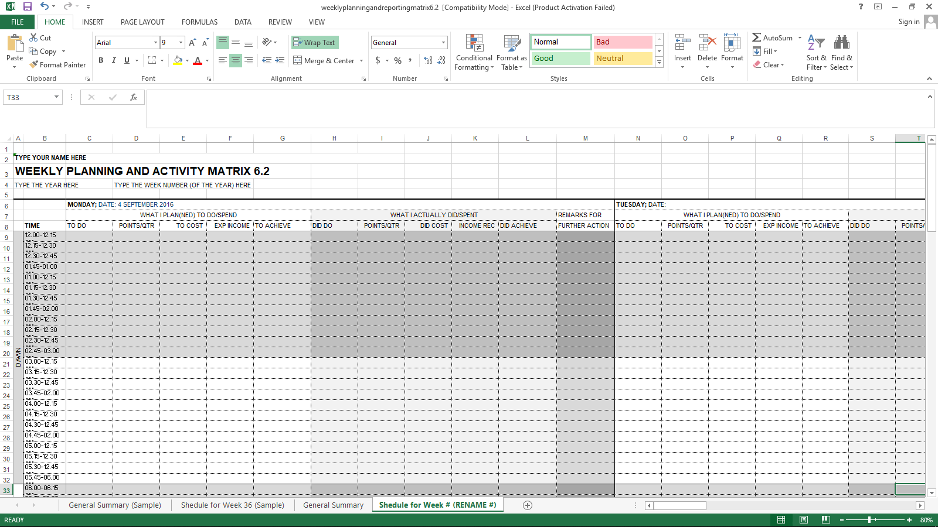Click the Delete Cells icon

pos(707,52)
